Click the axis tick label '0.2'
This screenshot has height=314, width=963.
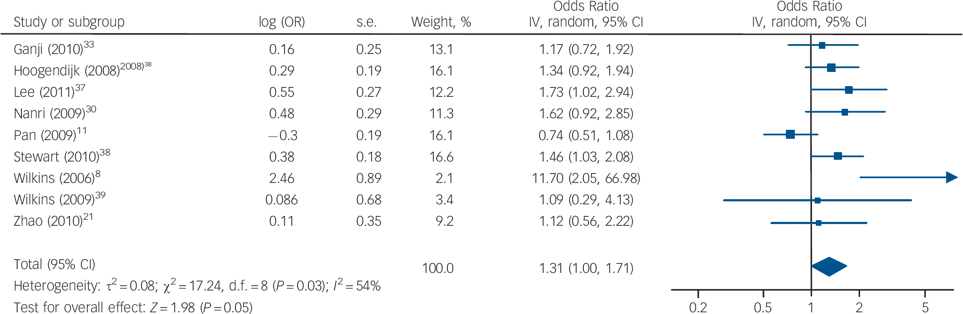pos(698,307)
